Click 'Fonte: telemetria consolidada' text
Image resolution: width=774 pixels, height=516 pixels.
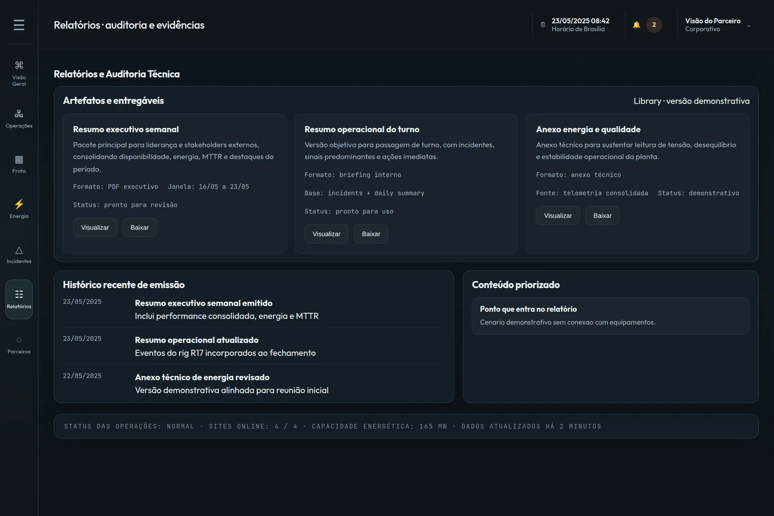pos(592,193)
